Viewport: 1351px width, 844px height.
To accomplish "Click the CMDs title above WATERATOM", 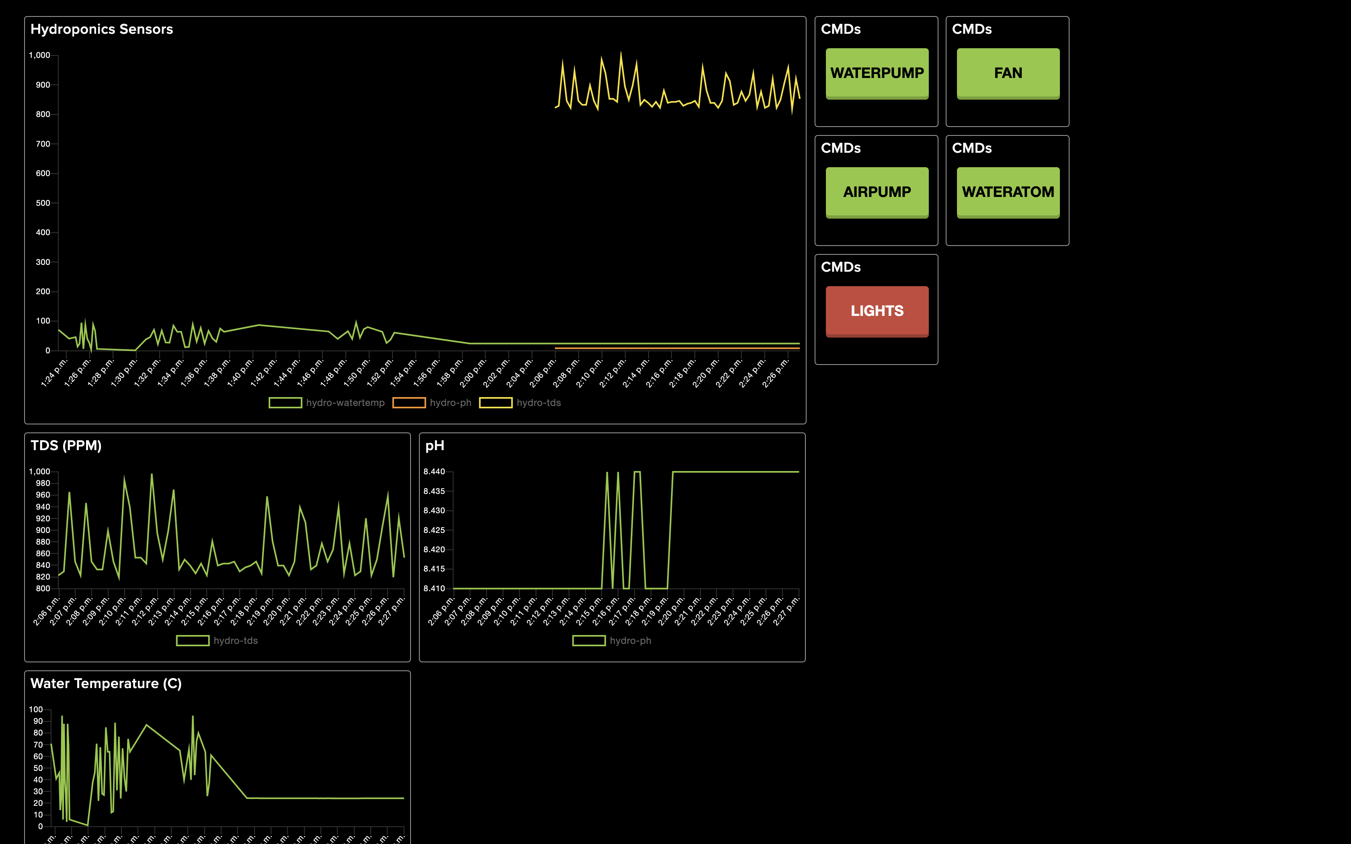I will 972,148.
